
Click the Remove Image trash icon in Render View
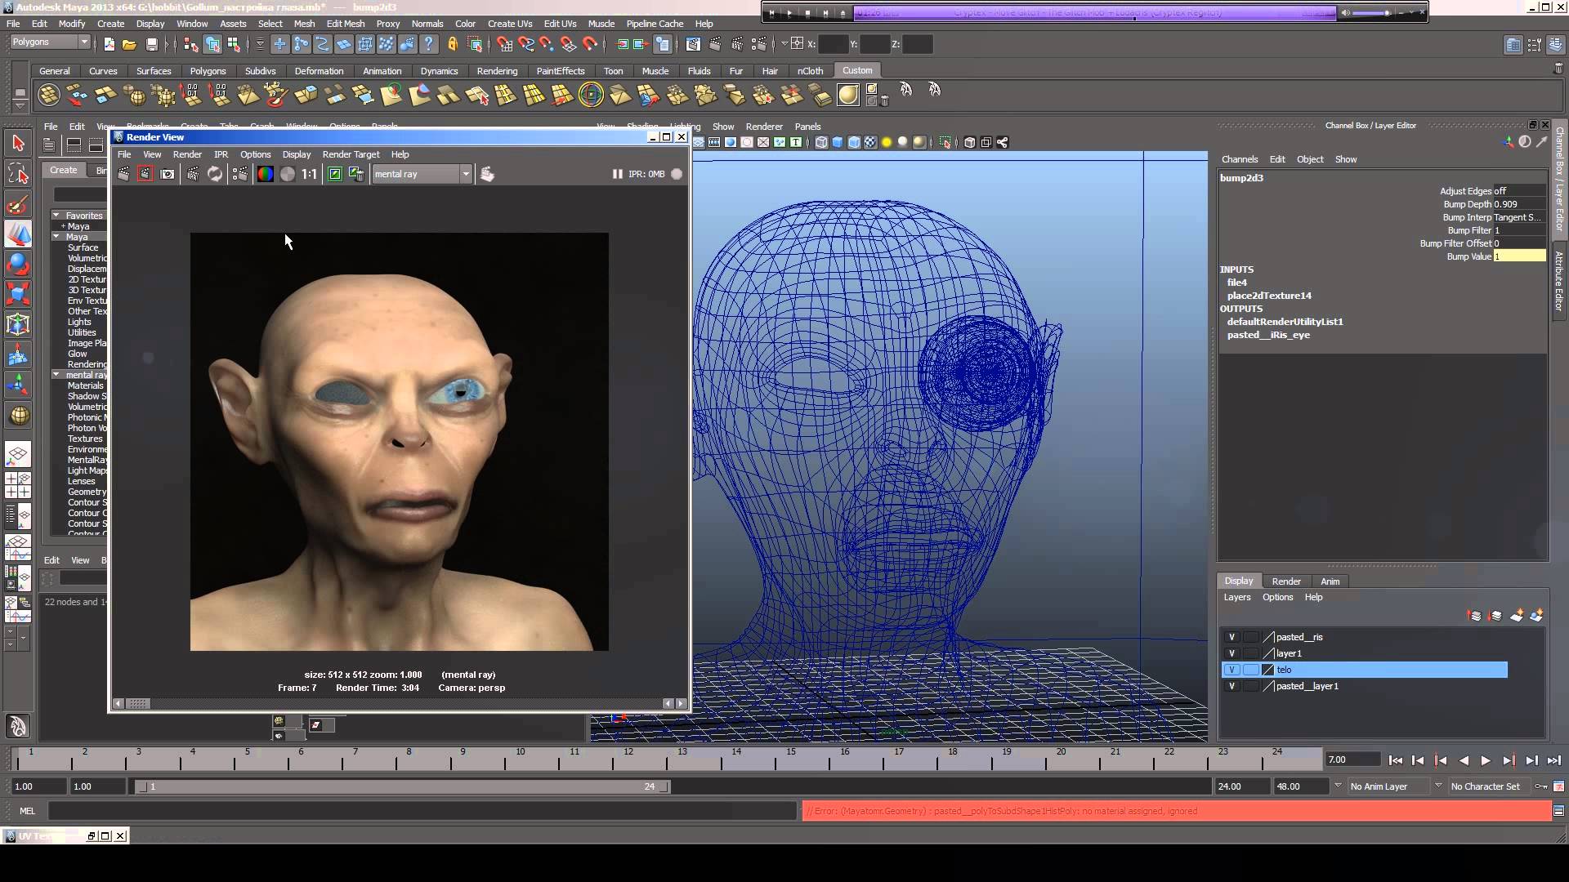pyautogui.click(x=357, y=174)
